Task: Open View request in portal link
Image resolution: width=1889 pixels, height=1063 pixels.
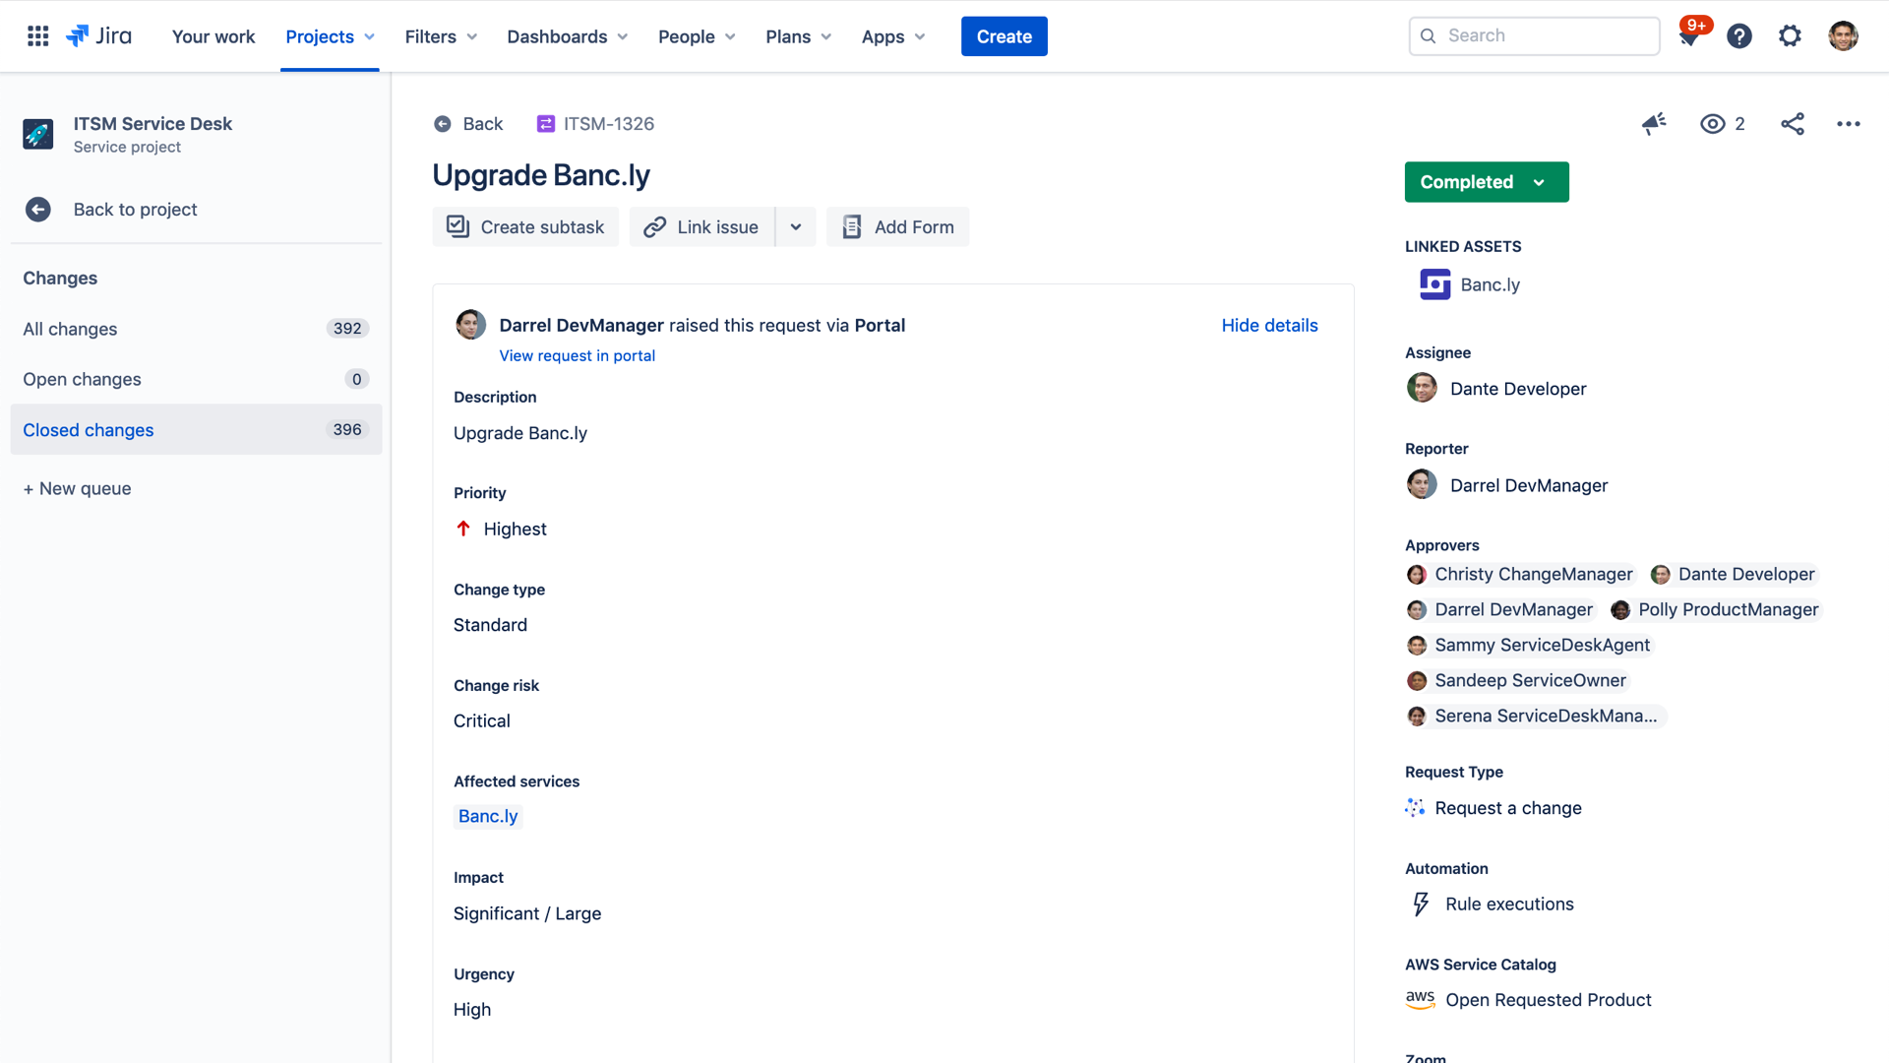Action: click(x=577, y=355)
